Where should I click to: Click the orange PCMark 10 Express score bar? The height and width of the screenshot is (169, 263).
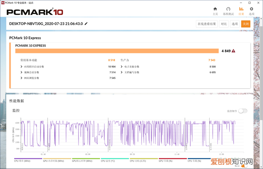pyautogui.click(x=117, y=51)
